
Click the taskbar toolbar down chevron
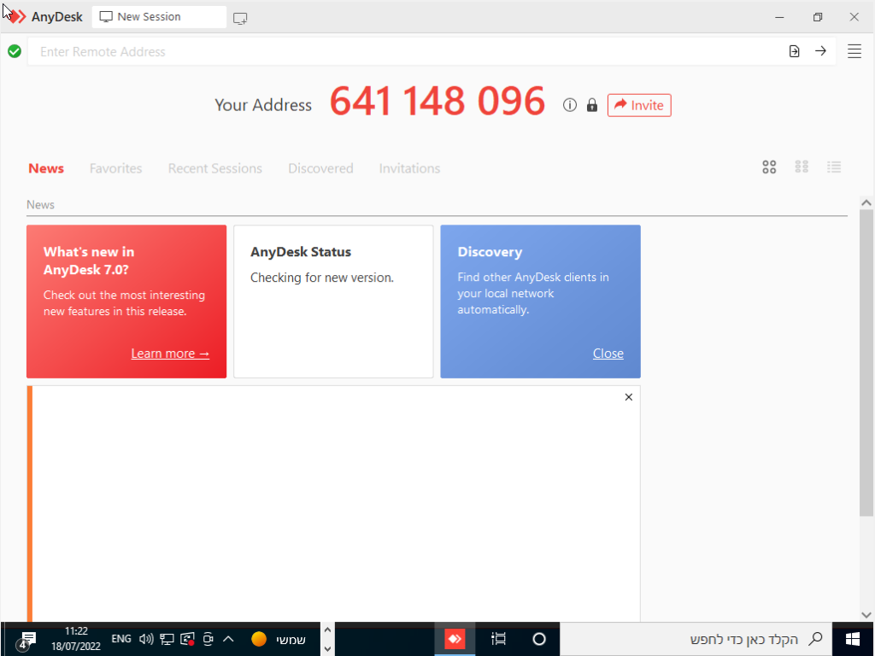tap(327, 649)
